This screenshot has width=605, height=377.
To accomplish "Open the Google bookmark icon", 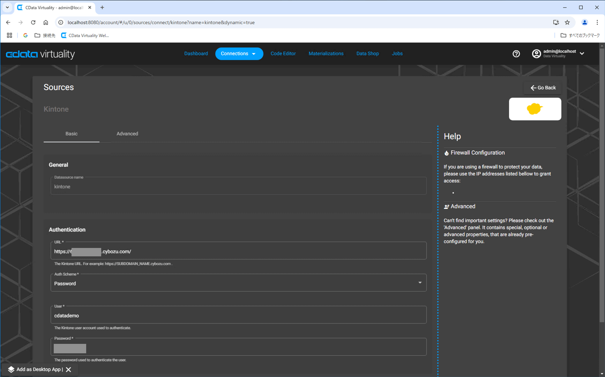I will click(25, 35).
